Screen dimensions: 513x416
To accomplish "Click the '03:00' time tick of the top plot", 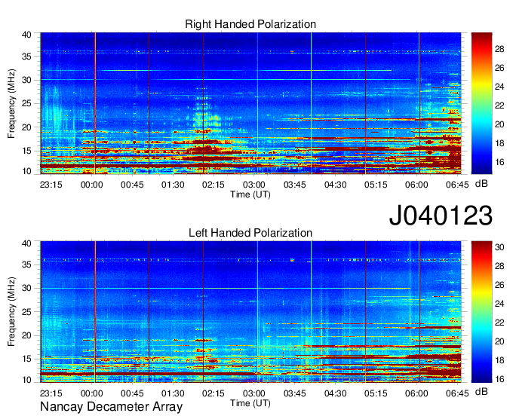I will coord(254,185).
